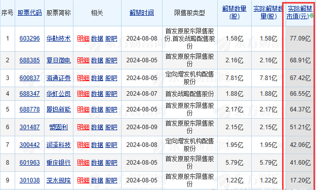Open 华勤技术 stock name link

pyautogui.click(x=59, y=39)
